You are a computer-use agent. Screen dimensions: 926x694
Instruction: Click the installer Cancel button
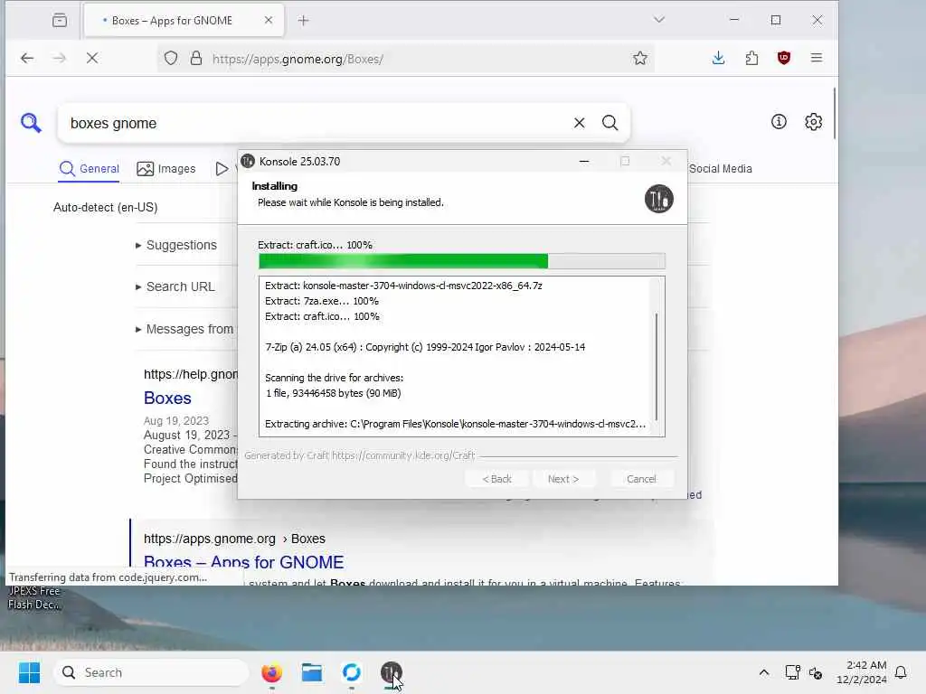[x=641, y=479]
